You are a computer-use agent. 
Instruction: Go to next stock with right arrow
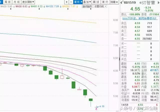[158, 3]
